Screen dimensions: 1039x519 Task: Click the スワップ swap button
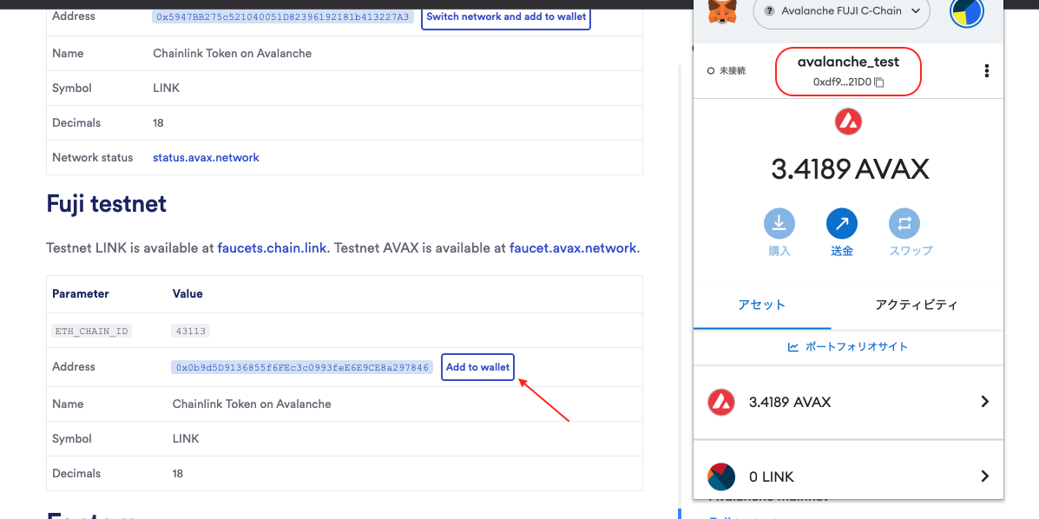pos(911,233)
